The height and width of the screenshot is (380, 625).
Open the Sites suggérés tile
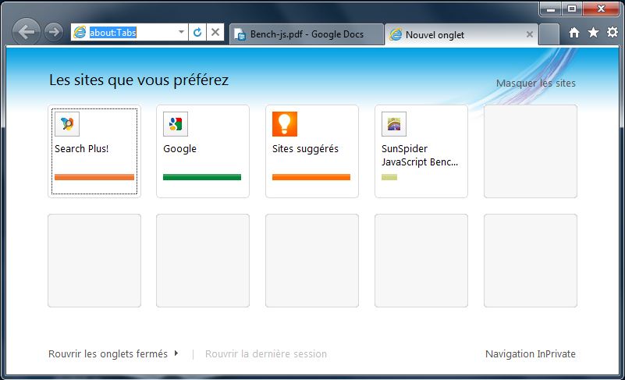312,151
